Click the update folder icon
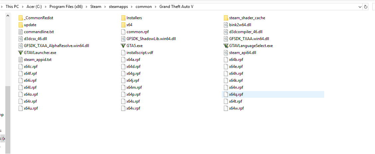 (21, 25)
